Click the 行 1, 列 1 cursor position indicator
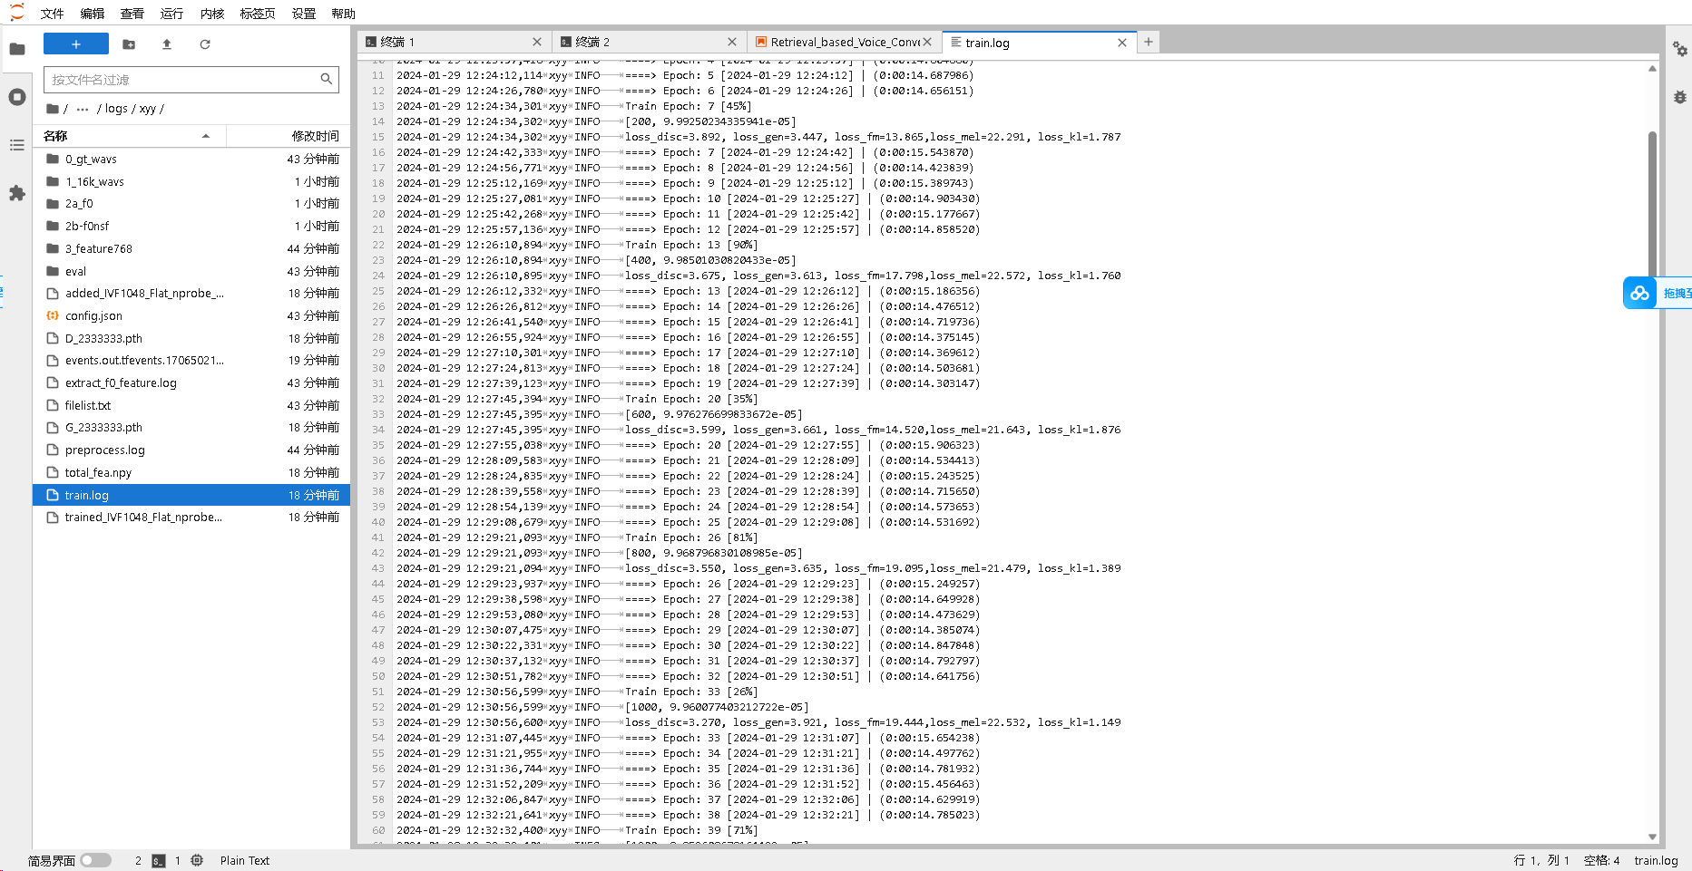 (x=1541, y=861)
